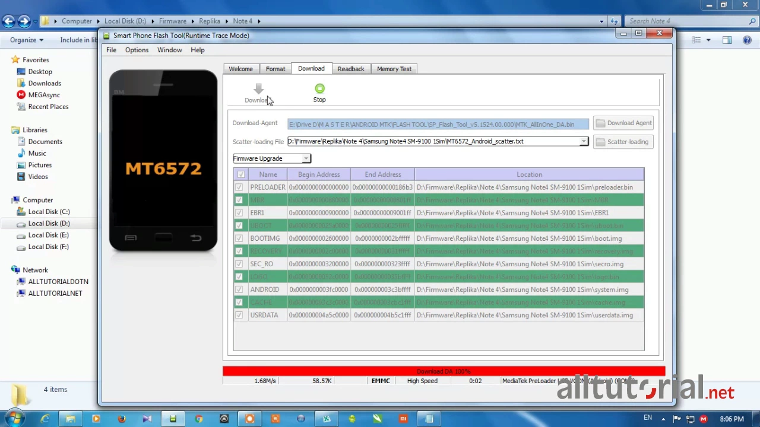The height and width of the screenshot is (427, 760).
Task: Open the Videos library
Action: tap(38, 177)
